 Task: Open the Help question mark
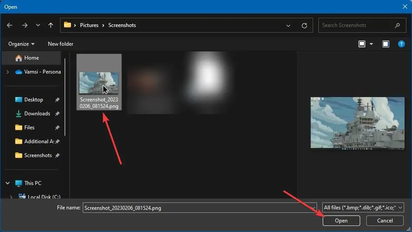click(x=401, y=44)
